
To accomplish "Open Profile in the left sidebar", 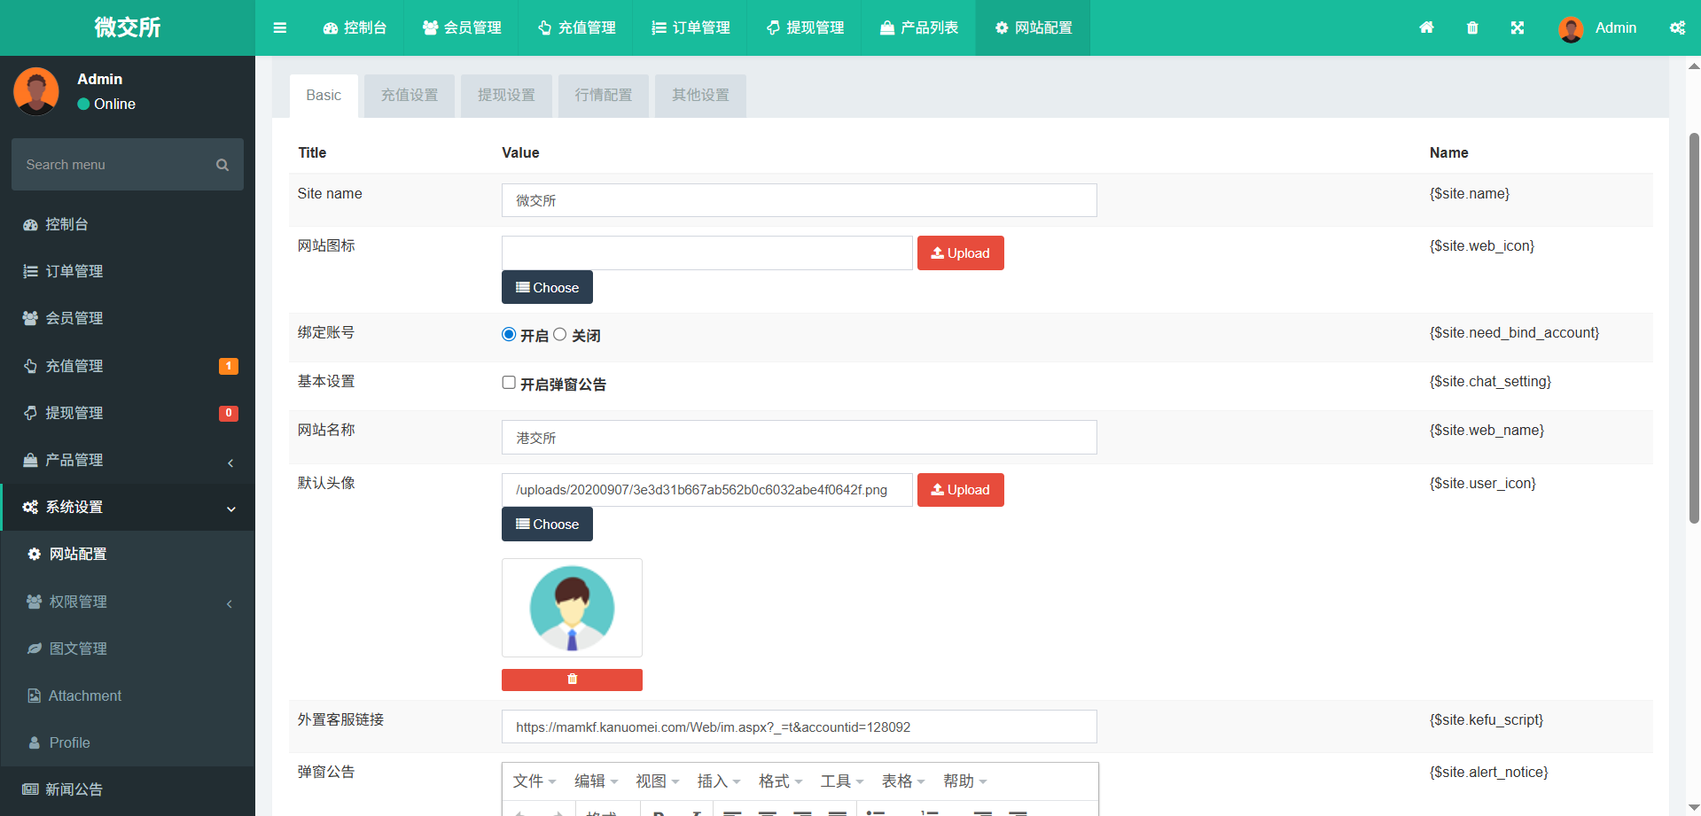I will [x=128, y=742].
